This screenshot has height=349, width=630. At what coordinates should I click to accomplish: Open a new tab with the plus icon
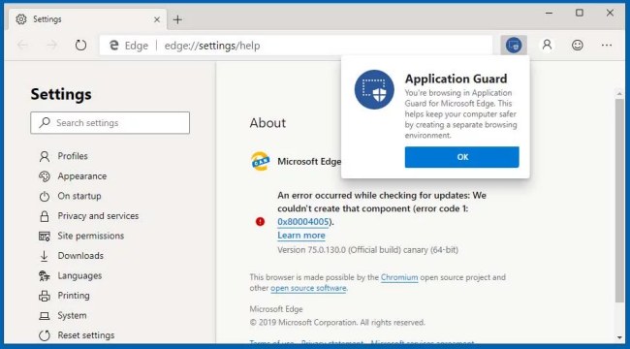point(177,19)
